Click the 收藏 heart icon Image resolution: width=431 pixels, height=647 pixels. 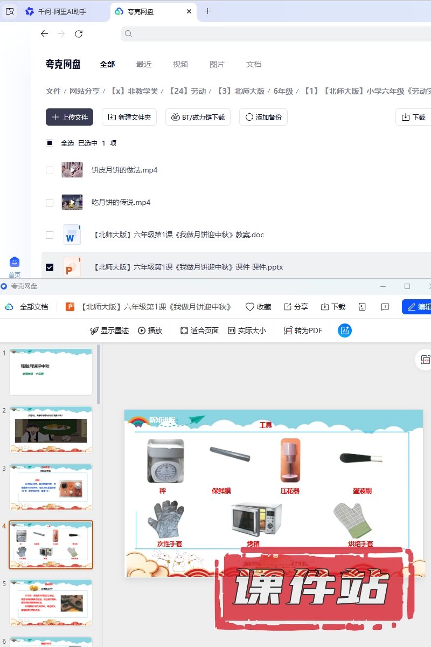click(x=249, y=307)
